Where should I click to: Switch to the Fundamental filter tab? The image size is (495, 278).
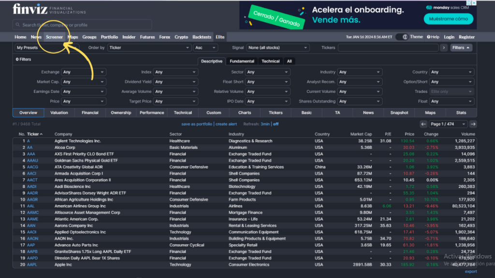pos(242,61)
